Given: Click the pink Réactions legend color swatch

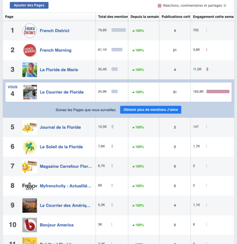Looking at the screenshot, I should click(159, 6).
